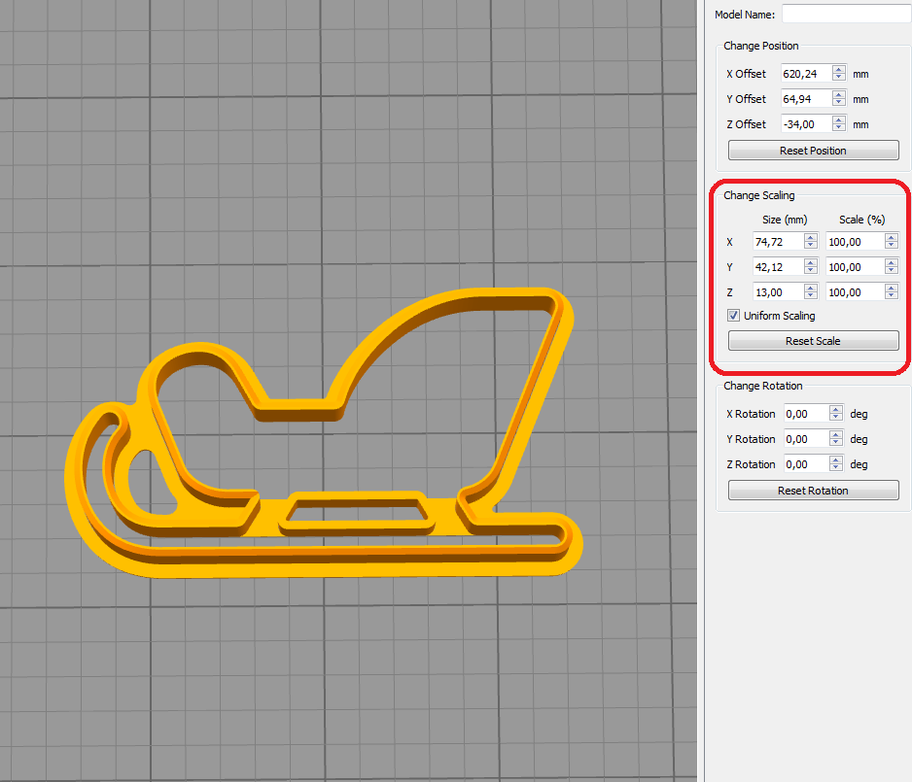Increase Y size with up arrow
The image size is (912, 782).
[811, 262]
